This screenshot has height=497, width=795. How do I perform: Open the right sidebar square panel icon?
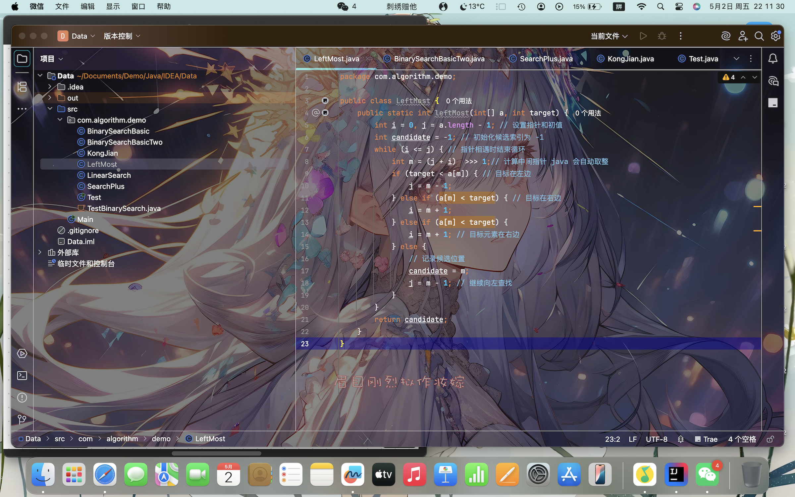(x=773, y=103)
